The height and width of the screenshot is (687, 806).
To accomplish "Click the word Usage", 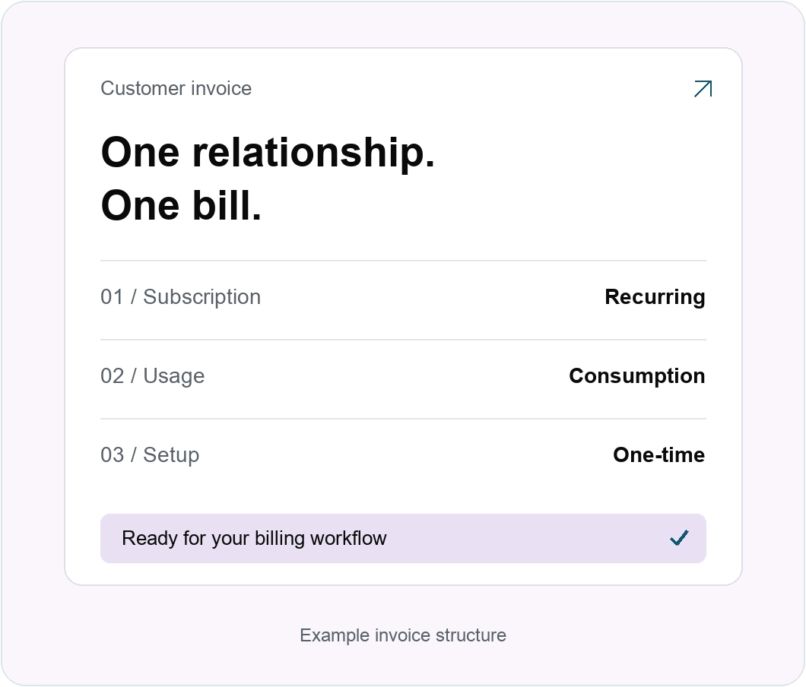I will pyautogui.click(x=173, y=377).
